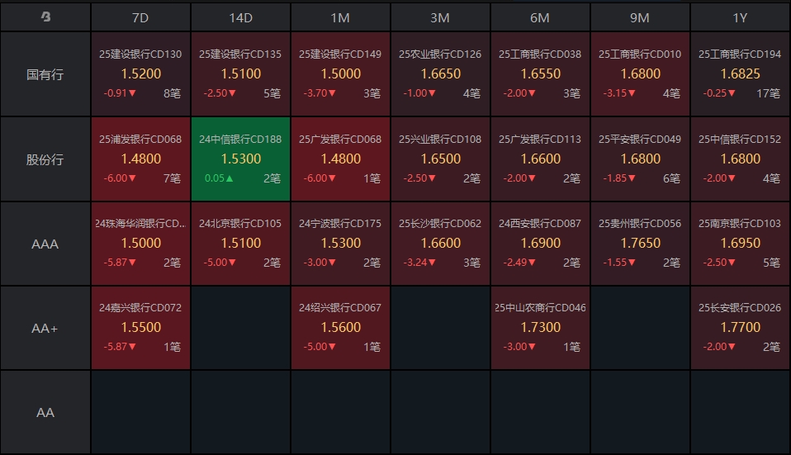791x455 pixels.
Task: Click the -0.91 change in 25建设银行CD130
Action: point(120,93)
